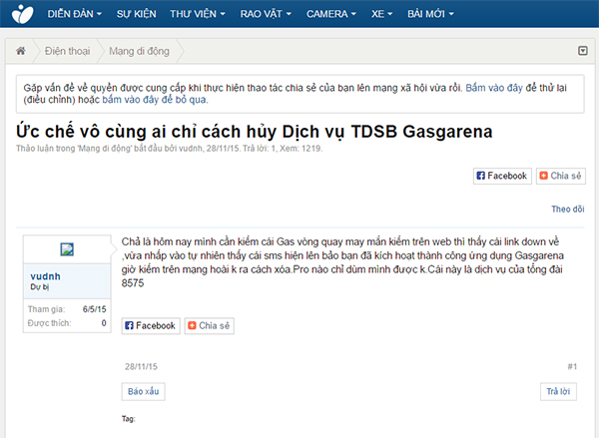Click the thread title heading
The width and height of the screenshot is (599, 438).
(254, 132)
